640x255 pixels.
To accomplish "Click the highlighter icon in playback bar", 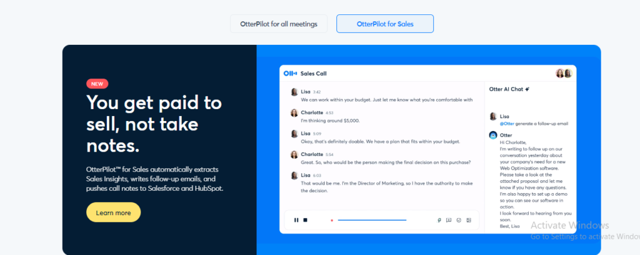I will (x=439, y=220).
